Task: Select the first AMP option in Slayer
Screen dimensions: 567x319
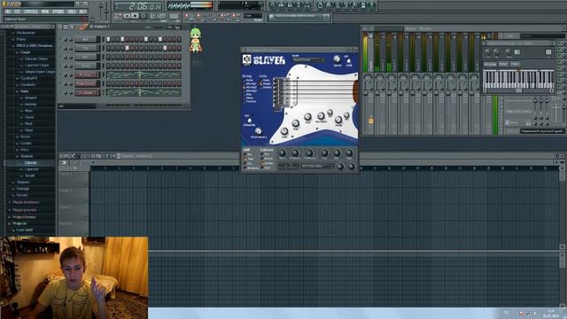Action: [248, 154]
